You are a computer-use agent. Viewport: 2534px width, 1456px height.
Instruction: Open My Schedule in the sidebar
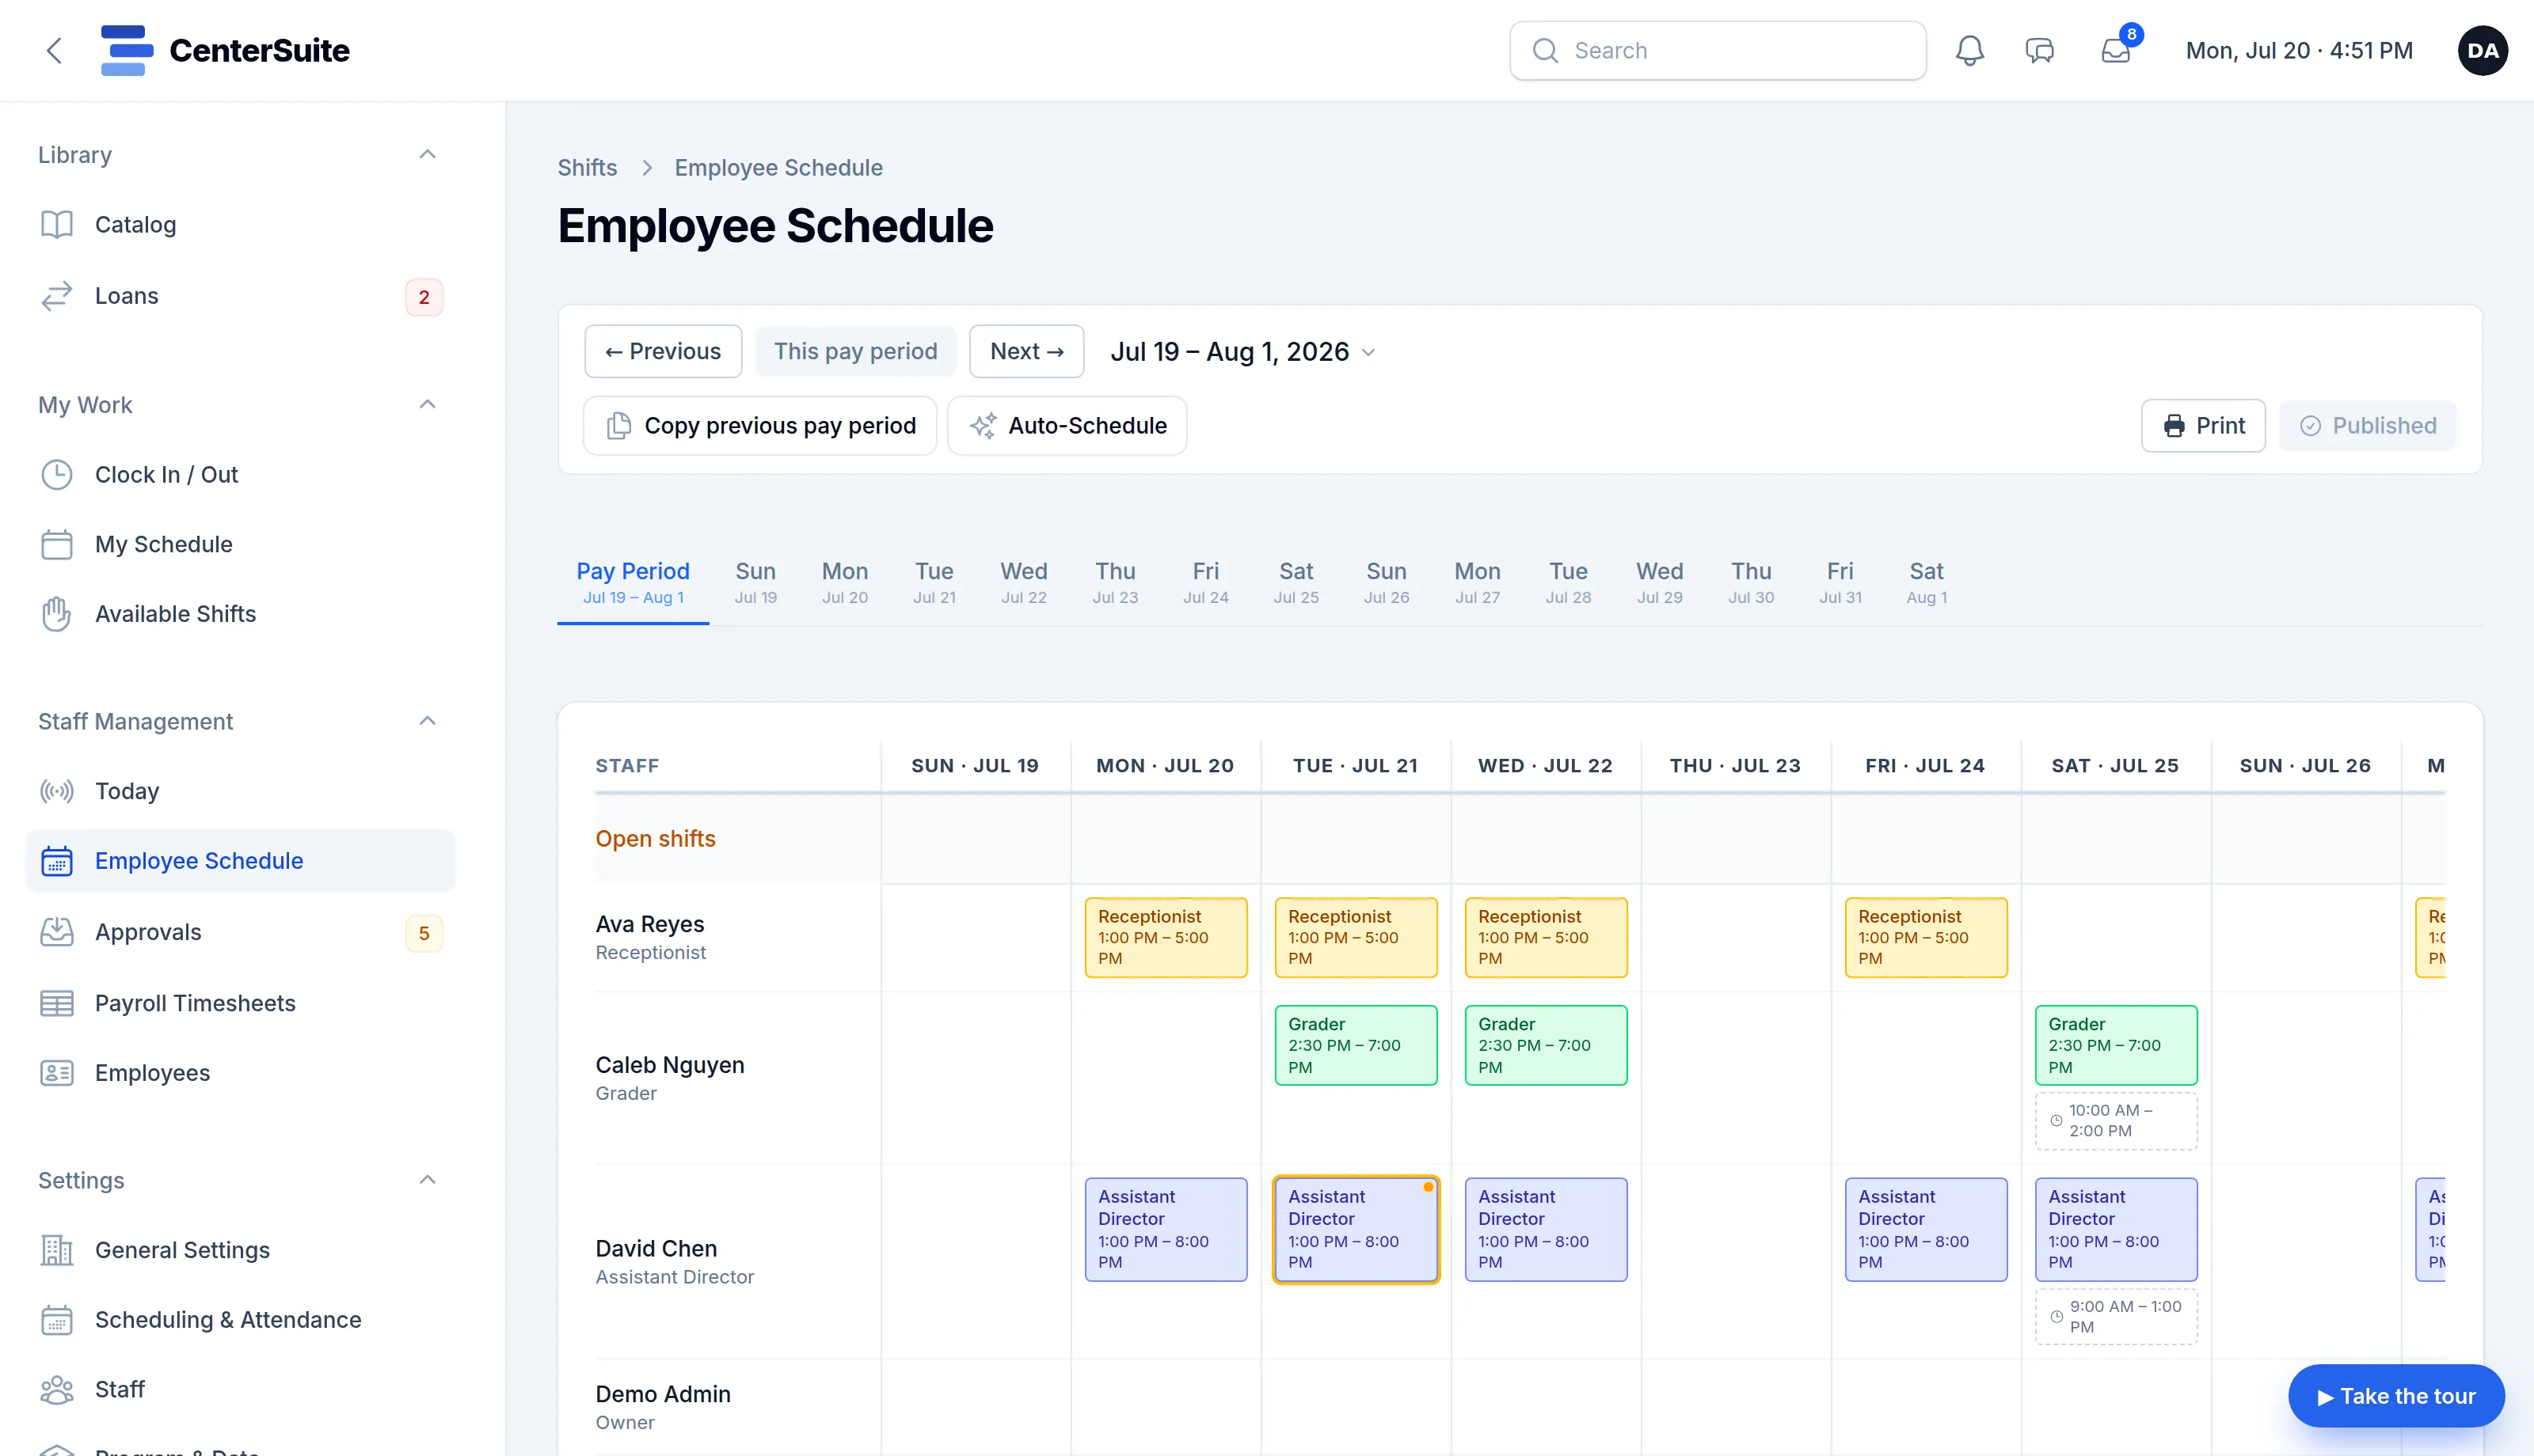coord(240,544)
